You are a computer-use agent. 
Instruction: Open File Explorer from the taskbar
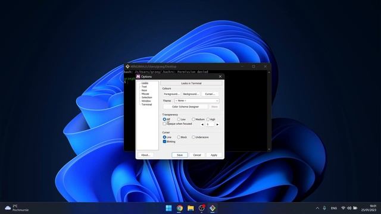click(x=190, y=208)
